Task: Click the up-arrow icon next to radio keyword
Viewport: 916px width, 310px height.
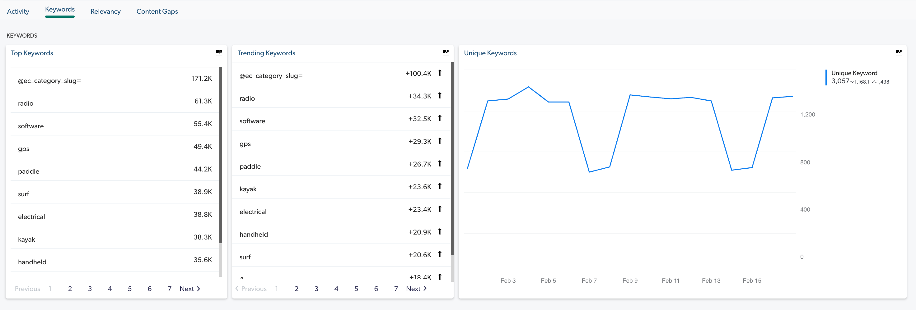Action: coord(440,96)
